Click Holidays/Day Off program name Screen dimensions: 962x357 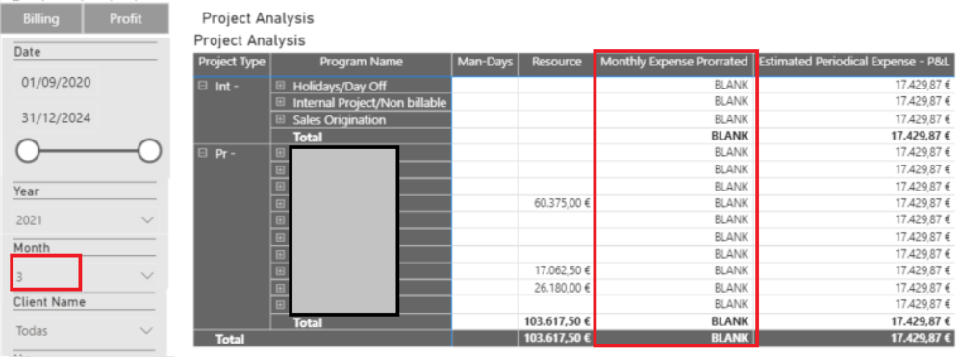click(x=340, y=86)
